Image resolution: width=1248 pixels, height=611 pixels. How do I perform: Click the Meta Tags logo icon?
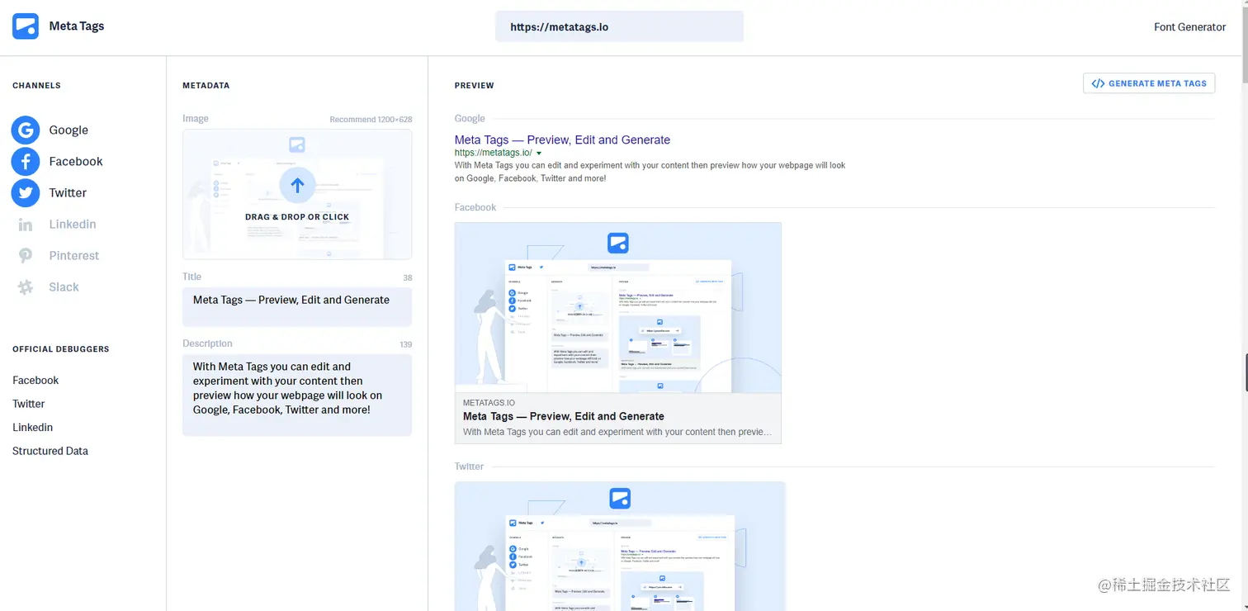(26, 26)
